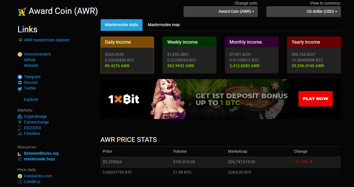Click the CryptoBridge market icon
The image size is (354, 187).
click(x=20, y=117)
